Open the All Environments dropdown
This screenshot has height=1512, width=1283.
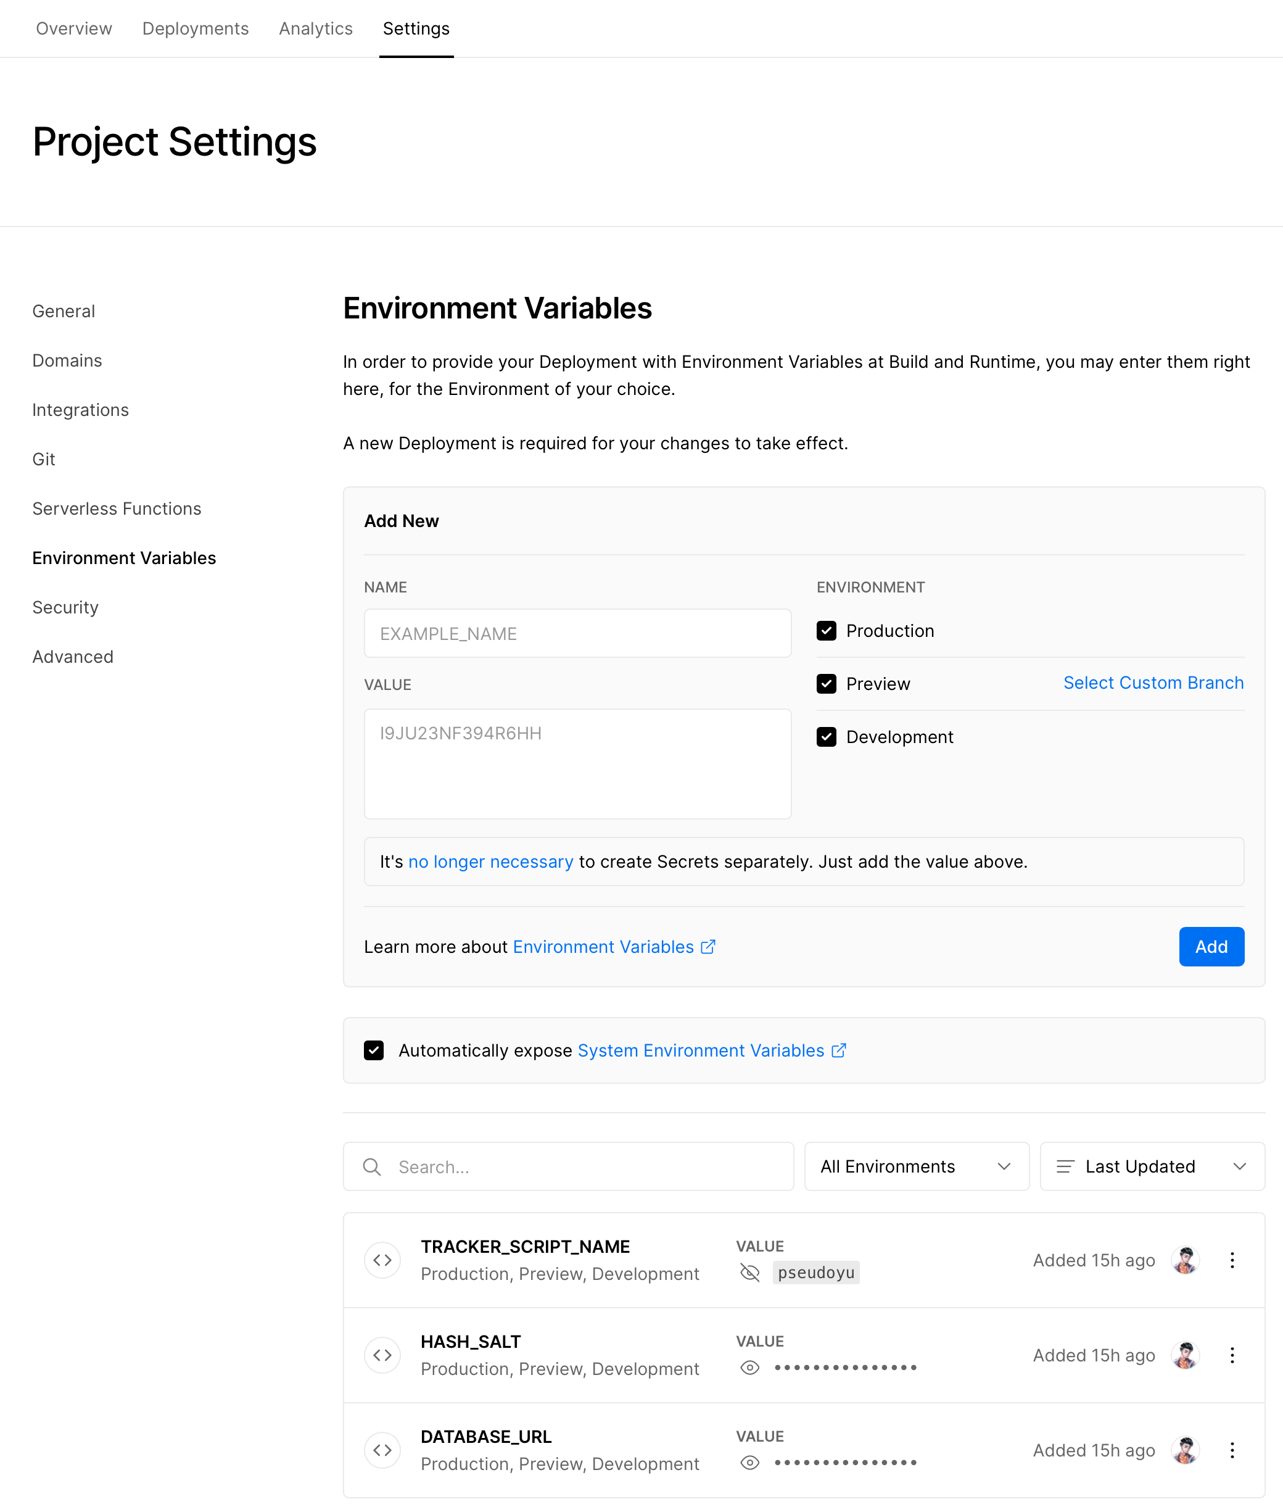(917, 1166)
